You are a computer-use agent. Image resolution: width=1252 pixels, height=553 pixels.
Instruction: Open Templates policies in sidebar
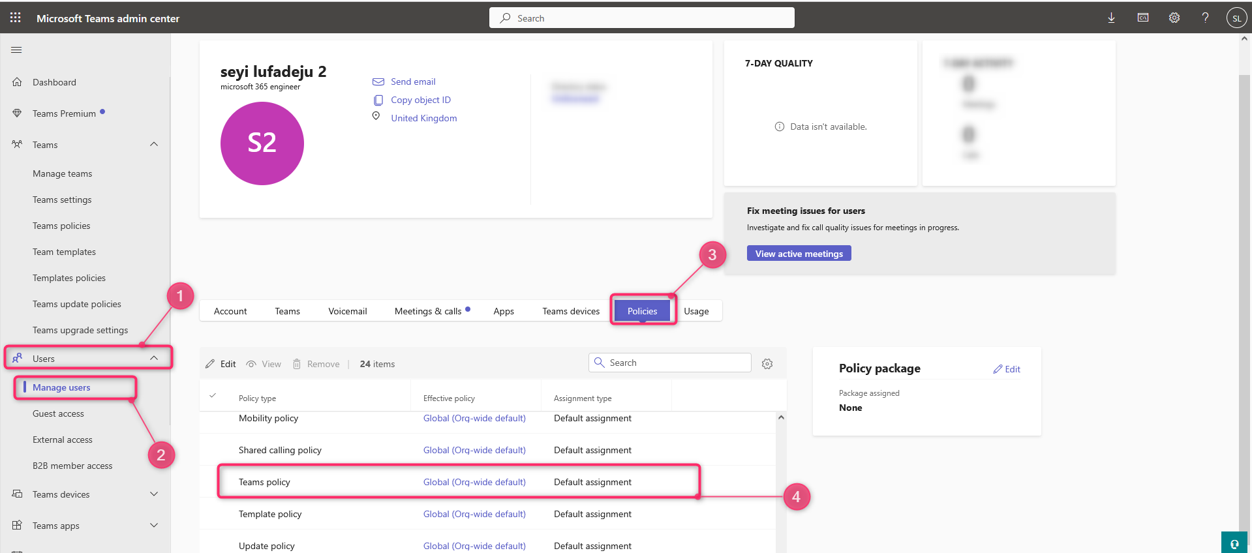[69, 278]
